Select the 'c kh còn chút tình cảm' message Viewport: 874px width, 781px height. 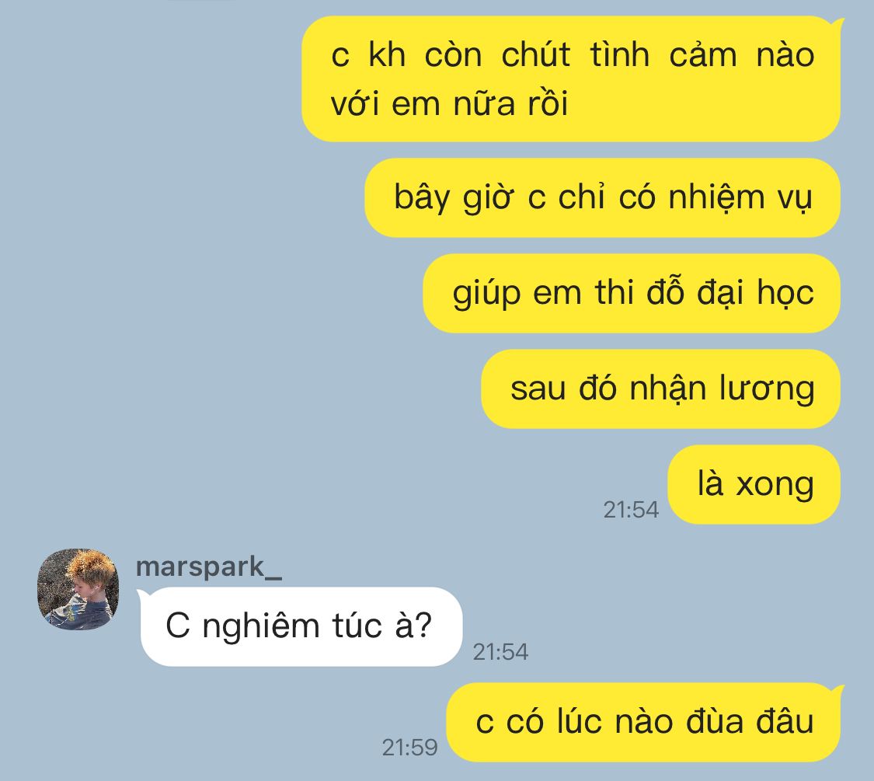coord(571,78)
